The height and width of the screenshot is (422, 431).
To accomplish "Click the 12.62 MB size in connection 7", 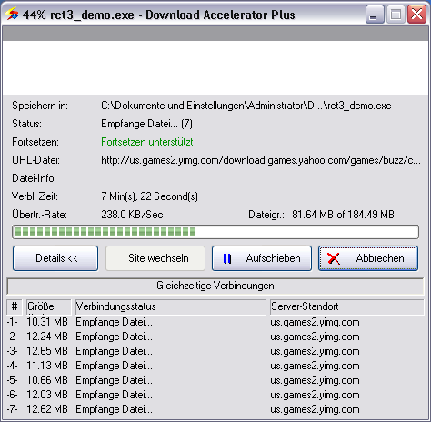I will 47,409.
